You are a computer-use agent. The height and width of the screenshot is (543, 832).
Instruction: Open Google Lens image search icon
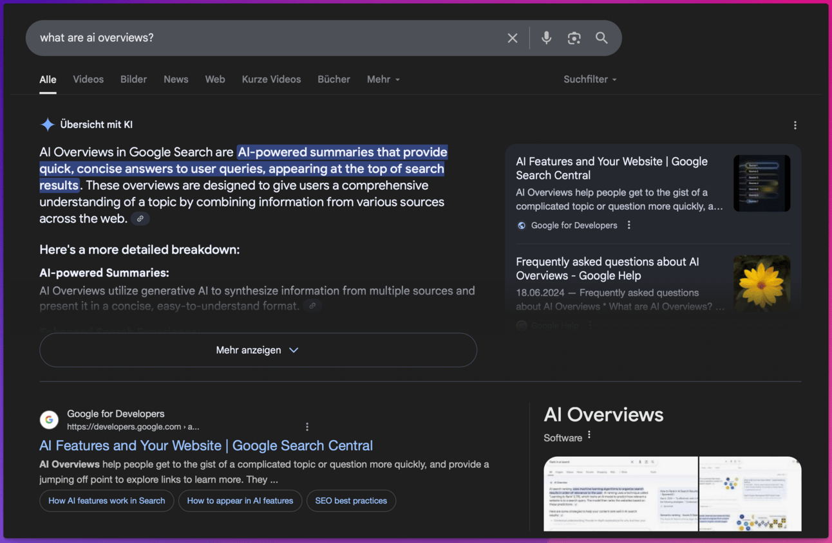pos(574,38)
